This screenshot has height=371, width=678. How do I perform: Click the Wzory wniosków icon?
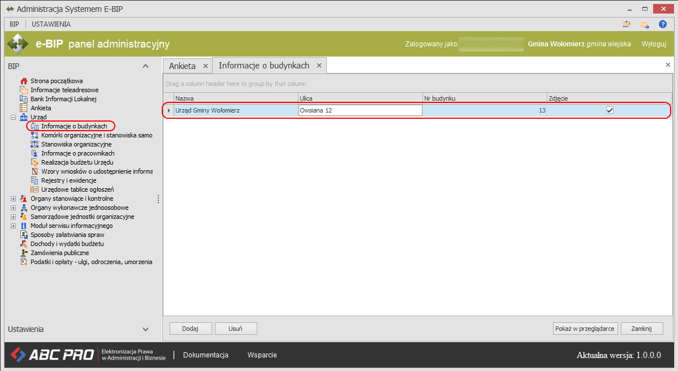[34, 172]
